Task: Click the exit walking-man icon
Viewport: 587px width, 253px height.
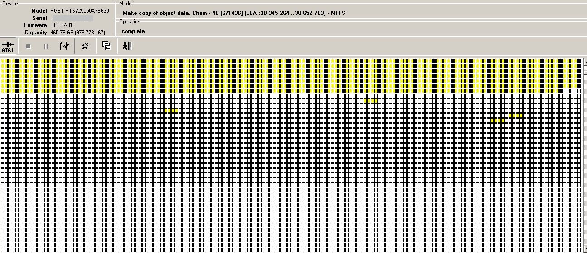Action: point(127,46)
